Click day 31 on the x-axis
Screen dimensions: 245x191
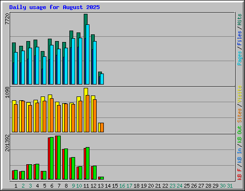tap(230, 186)
